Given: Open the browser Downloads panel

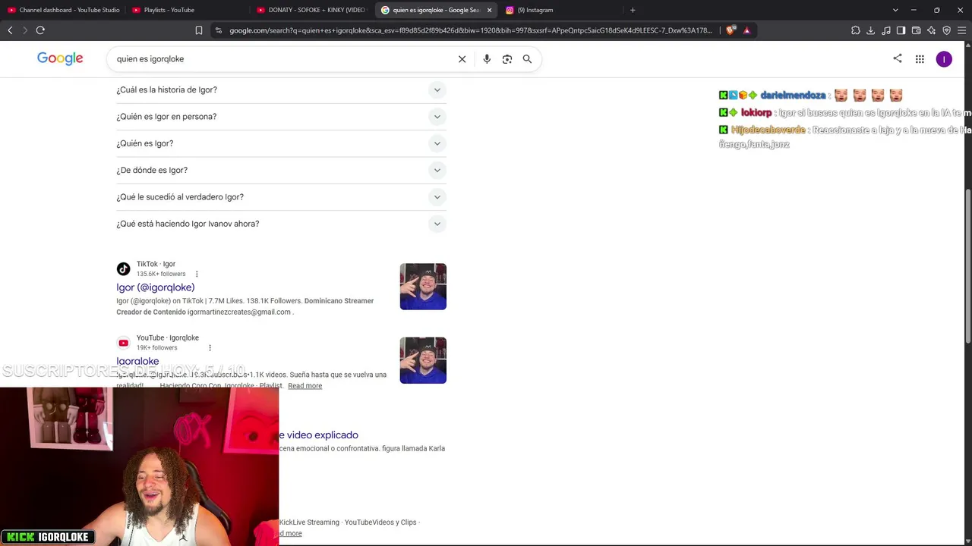Looking at the screenshot, I should (x=871, y=30).
